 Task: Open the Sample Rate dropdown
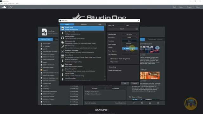130,35
